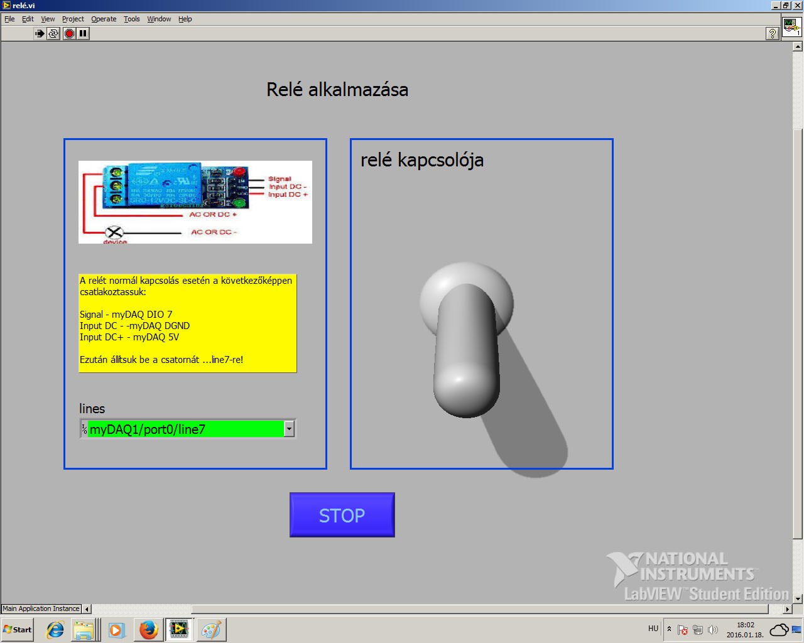Open the Windows Start menu

coord(18,629)
